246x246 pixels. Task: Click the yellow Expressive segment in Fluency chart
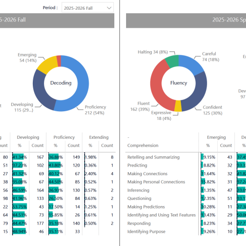[178, 106]
